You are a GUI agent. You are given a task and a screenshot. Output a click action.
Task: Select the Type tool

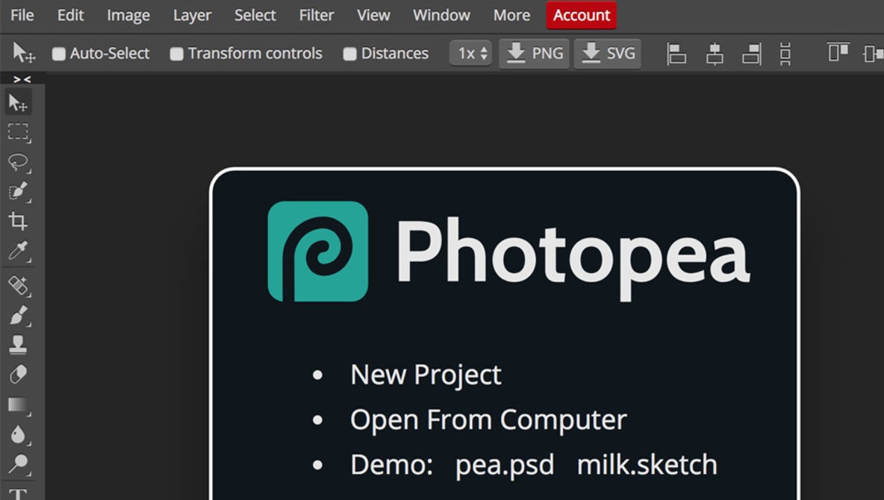pyautogui.click(x=18, y=493)
